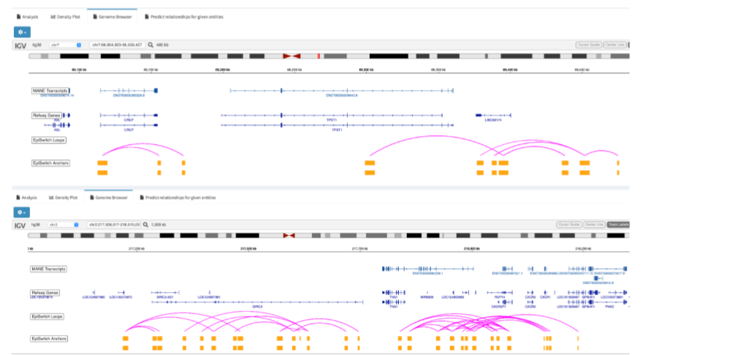Toggle Track Labels in bottom browser
This screenshot has width=734, height=355.
point(618,225)
